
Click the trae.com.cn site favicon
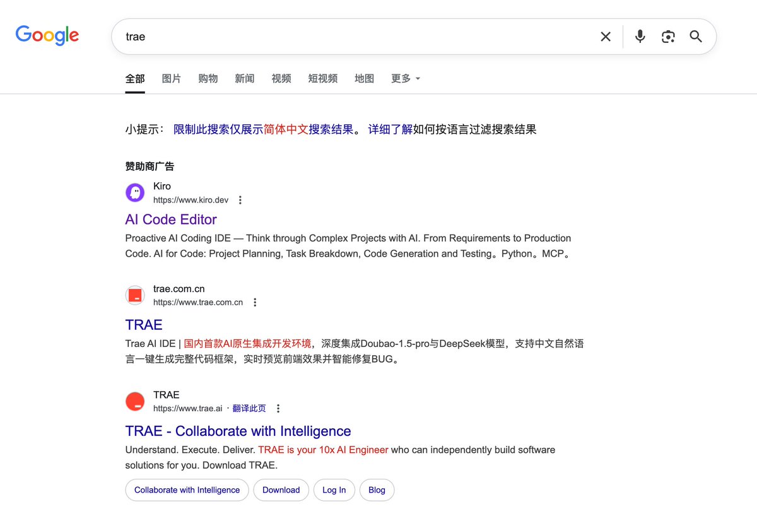pyautogui.click(x=135, y=295)
